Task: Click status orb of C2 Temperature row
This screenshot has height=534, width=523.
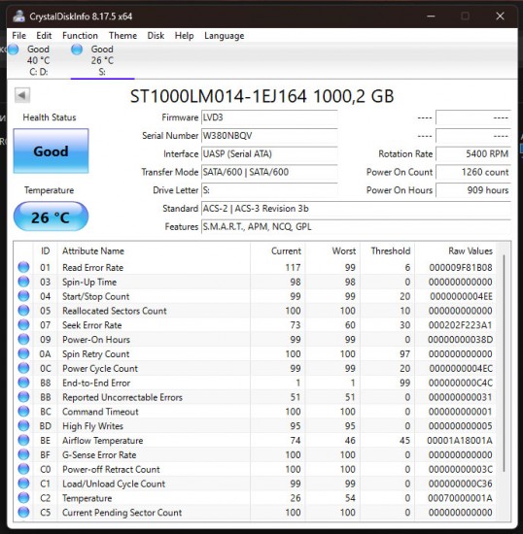Action: (x=23, y=498)
